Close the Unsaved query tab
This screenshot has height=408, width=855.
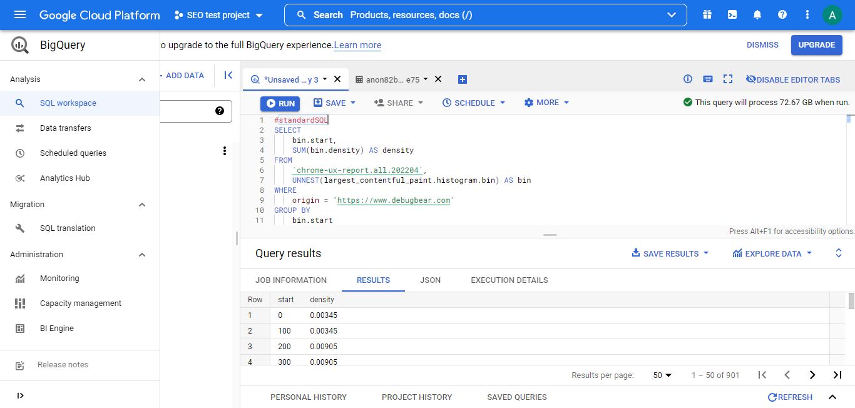337,79
